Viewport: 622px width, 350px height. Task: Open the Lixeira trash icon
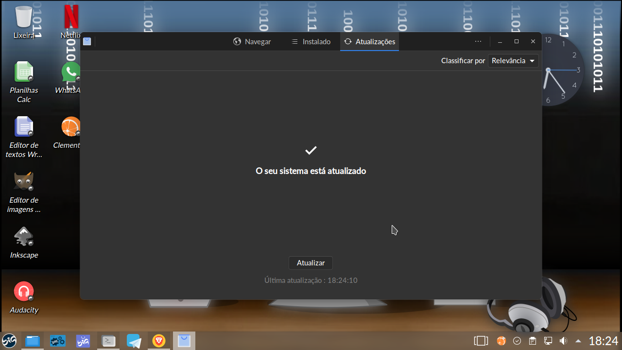24,22
